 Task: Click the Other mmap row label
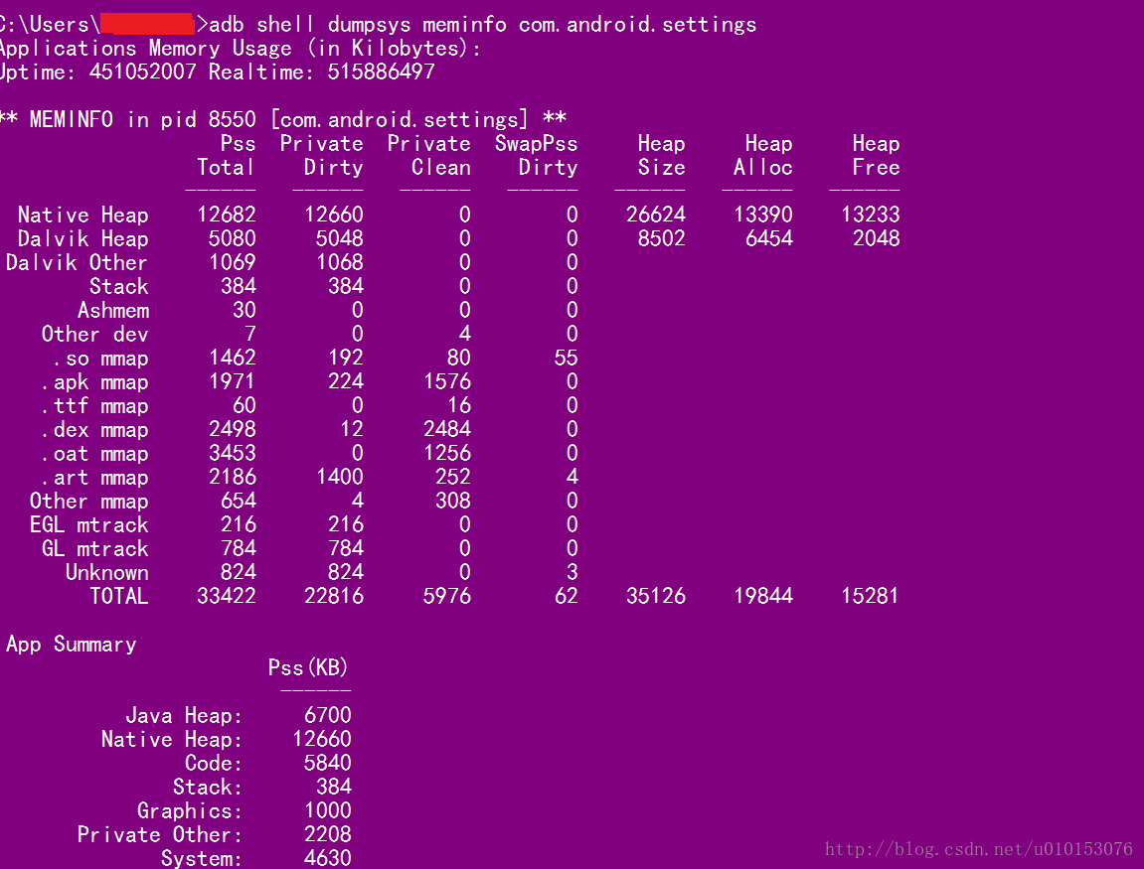89,502
